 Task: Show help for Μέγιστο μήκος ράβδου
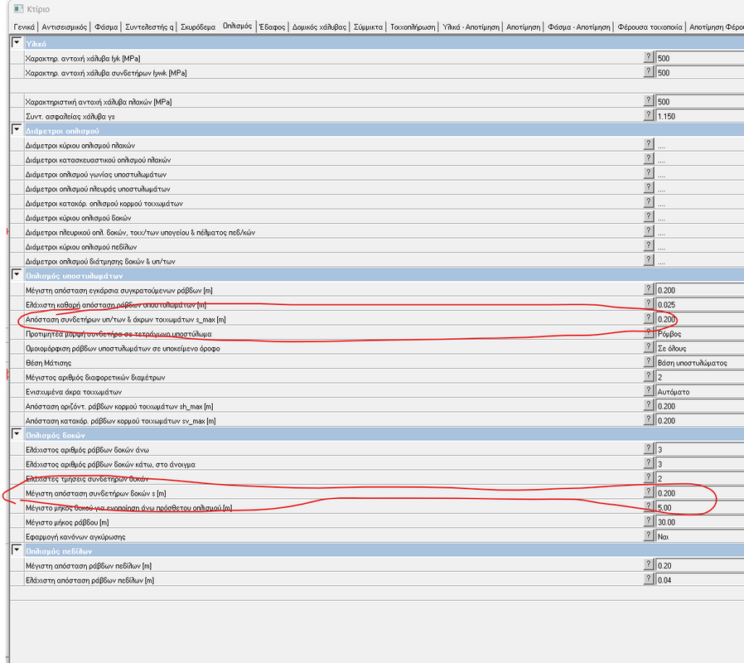pos(649,522)
